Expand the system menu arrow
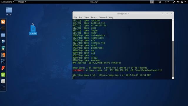The height and width of the screenshot is (106, 188). pos(185,2)
